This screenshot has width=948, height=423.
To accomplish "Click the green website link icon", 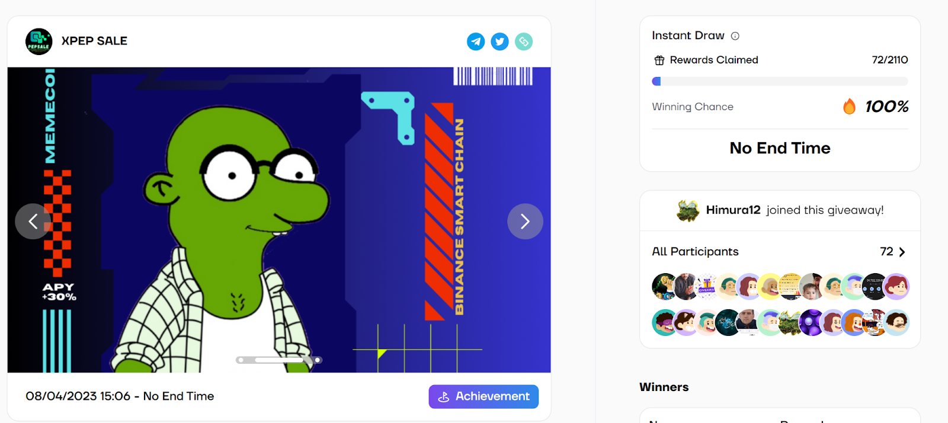I will click(524, 41).
